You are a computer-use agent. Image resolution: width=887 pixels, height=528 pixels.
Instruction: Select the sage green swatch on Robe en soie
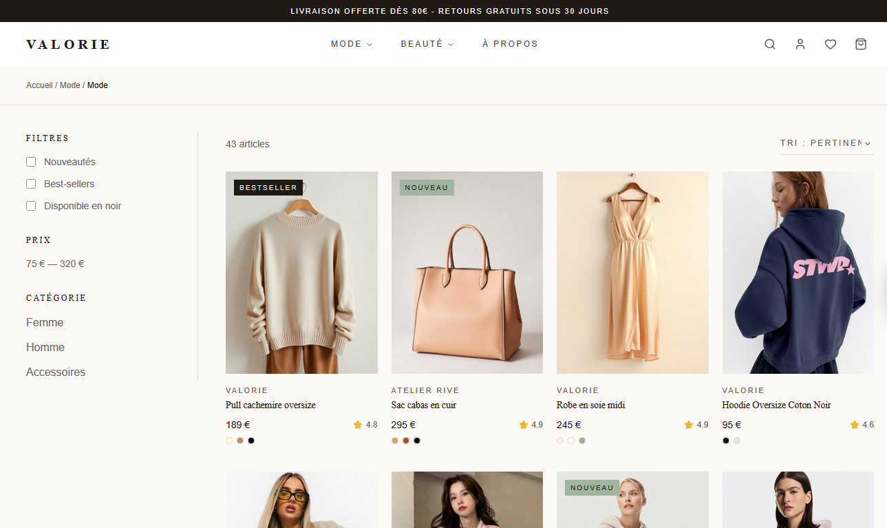[582, 441]
